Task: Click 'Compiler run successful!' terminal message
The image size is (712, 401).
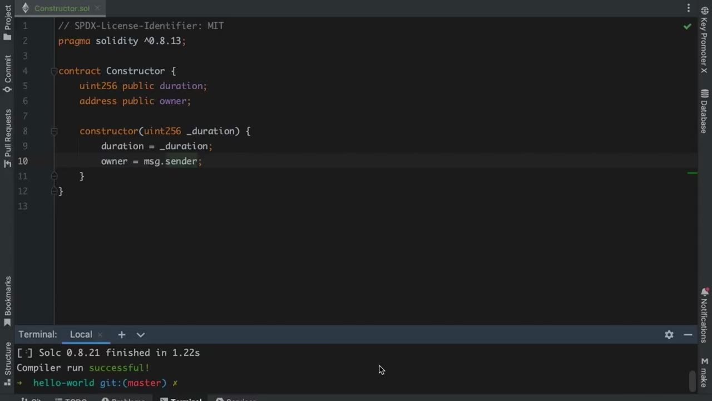Action: [x=83, y=368]
